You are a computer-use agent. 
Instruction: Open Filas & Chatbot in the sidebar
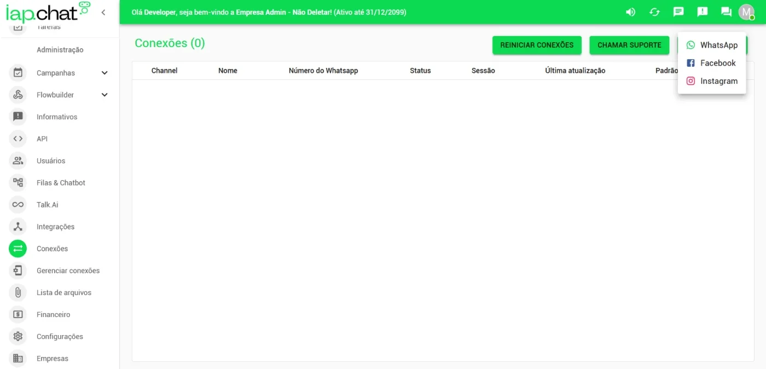click(61, 182)
